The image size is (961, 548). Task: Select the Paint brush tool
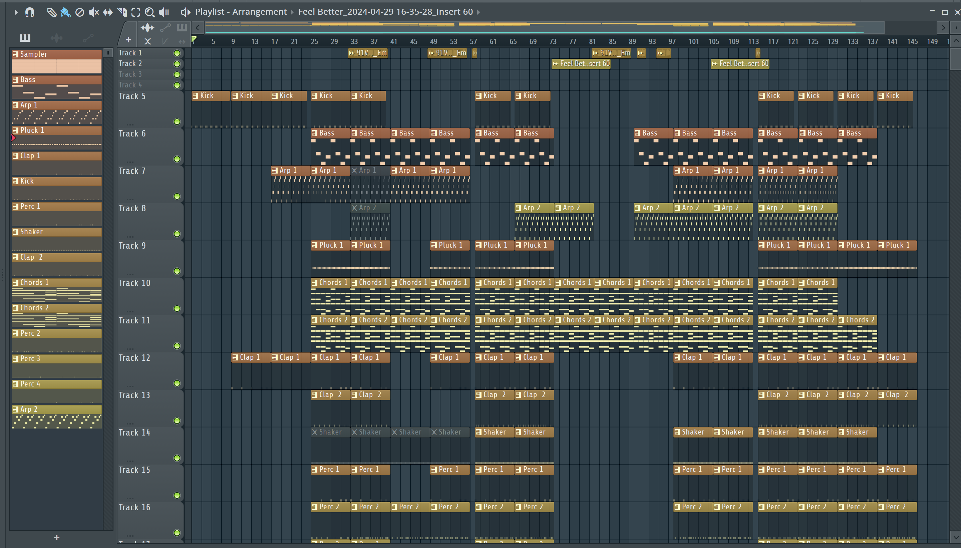(65, 12)
